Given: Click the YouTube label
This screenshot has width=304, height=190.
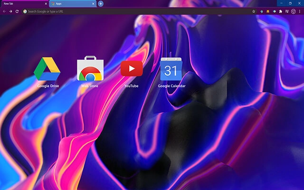Looking at the screenshot, I should 132,86.
